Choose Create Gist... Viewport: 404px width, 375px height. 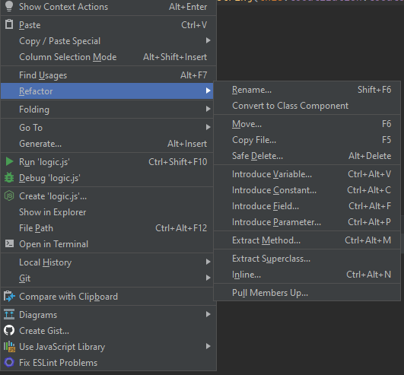(108, 331)
